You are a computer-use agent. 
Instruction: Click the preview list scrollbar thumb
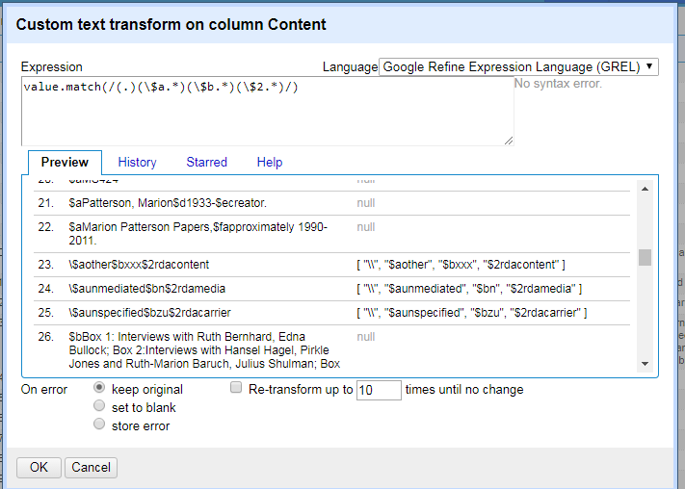[645, 257]
